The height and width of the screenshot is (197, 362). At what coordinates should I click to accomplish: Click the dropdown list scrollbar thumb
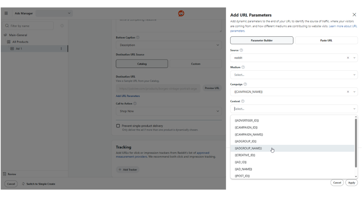[356, 143]
